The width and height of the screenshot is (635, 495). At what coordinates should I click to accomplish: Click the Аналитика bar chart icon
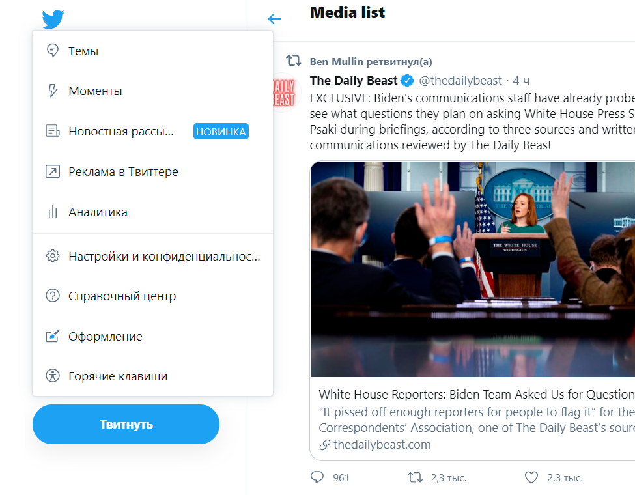click(x=53, y=212)
